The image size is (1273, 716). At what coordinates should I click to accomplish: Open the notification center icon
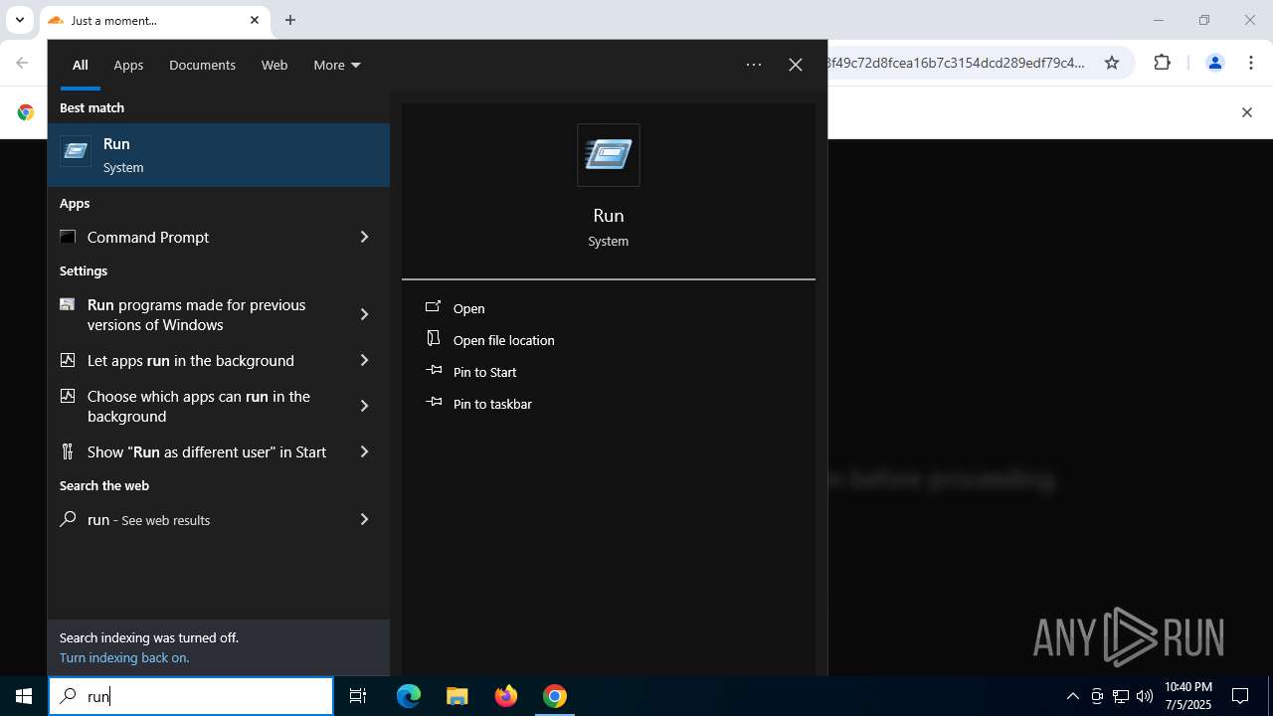click(1240, 696)
